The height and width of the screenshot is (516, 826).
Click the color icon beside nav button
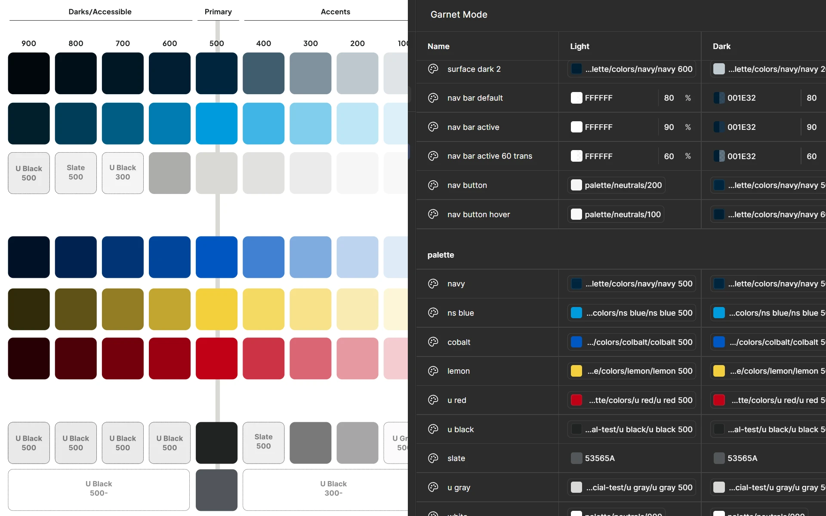433,185
